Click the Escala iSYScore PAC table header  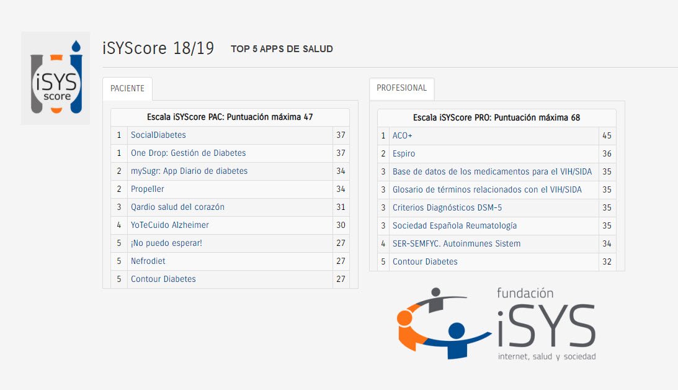[230, 117]
